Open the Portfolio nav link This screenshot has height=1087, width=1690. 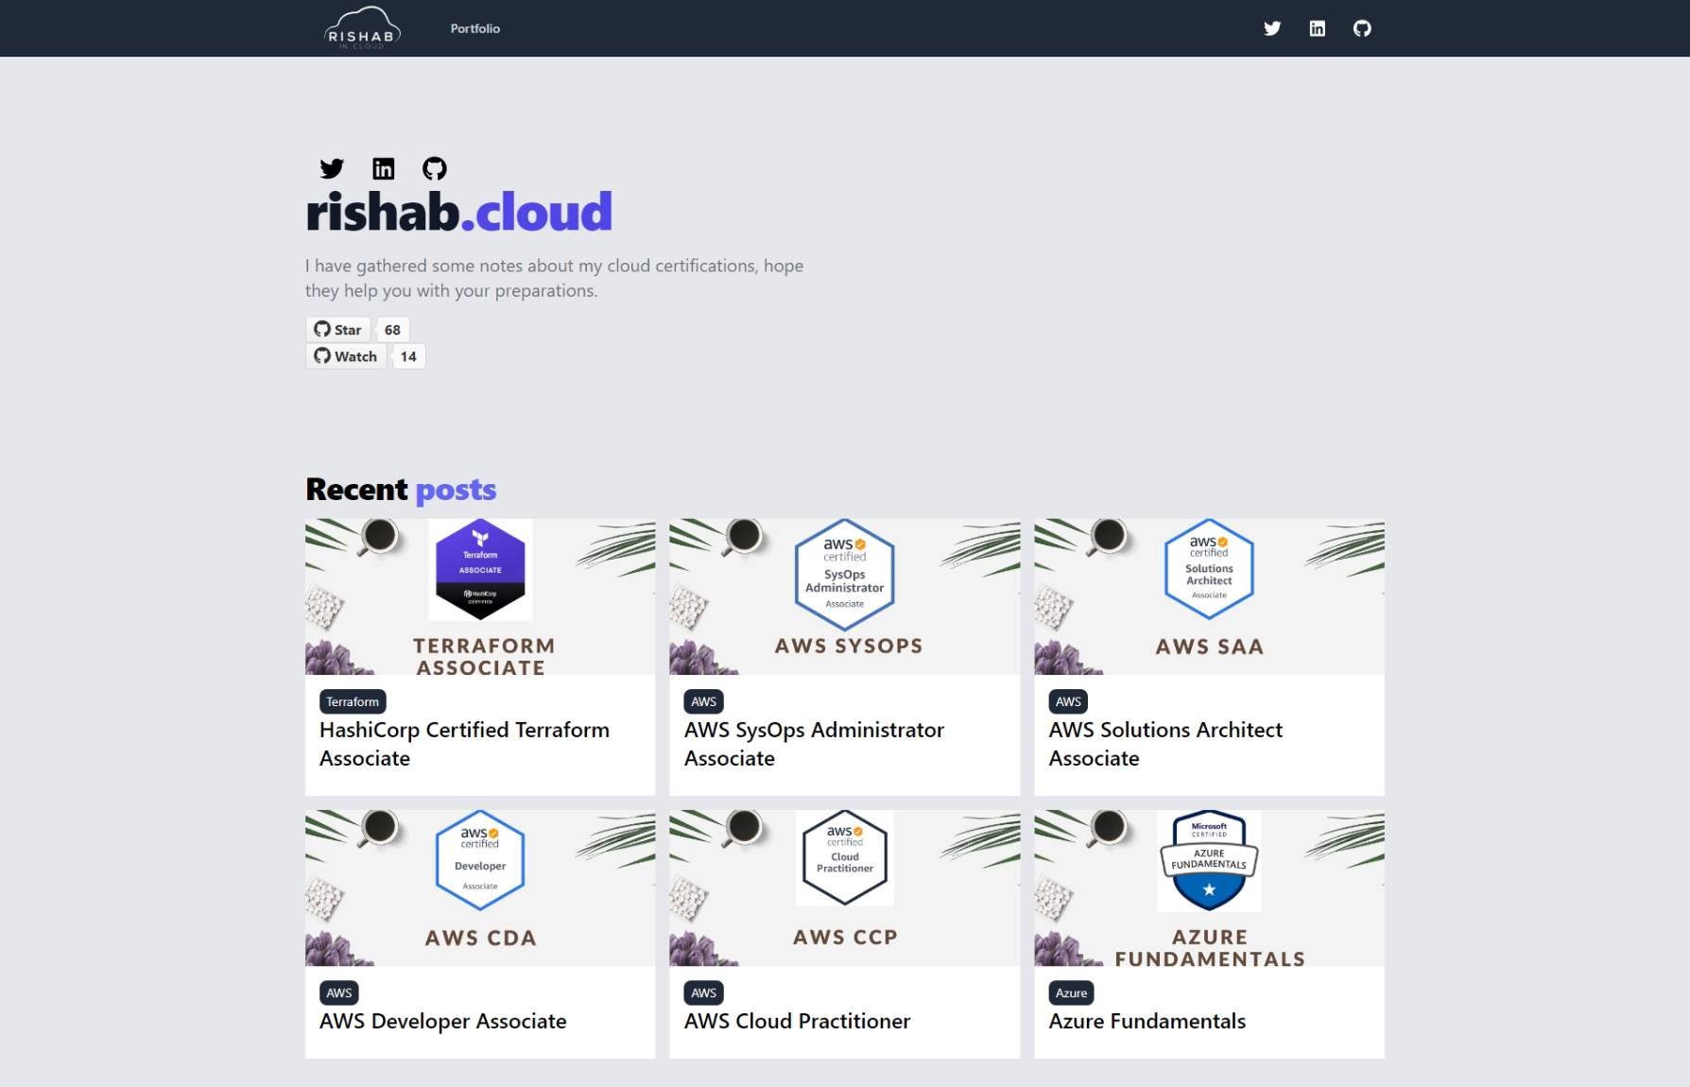coord(475,28)
